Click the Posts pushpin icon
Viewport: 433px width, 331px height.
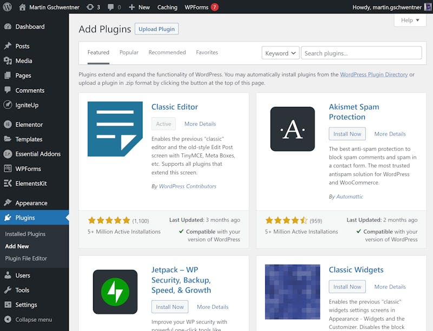(8, 46)
